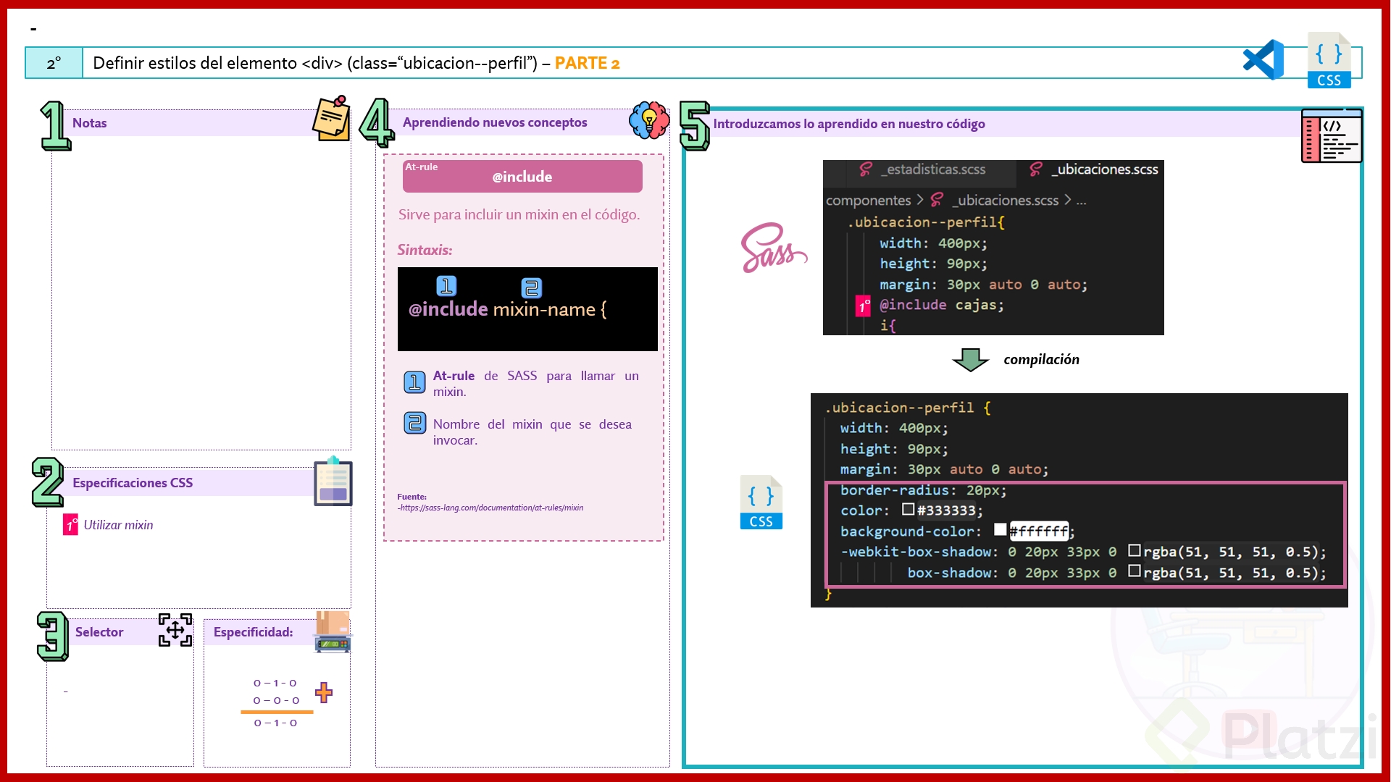Click the white #ffffff background-color swatch
The image size is (1391, 782).
[1001, 530]
